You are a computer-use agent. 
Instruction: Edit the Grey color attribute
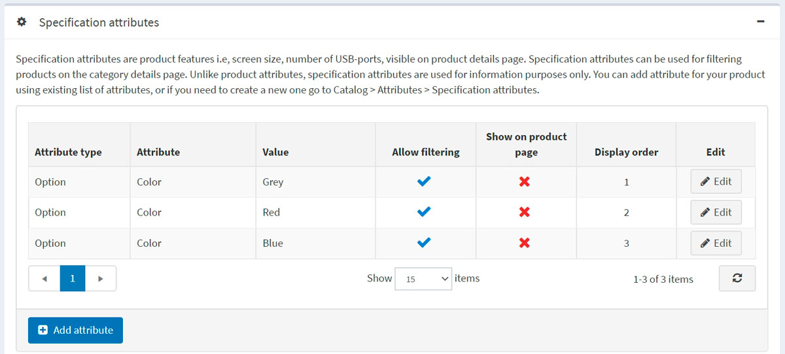click(716, 182)
